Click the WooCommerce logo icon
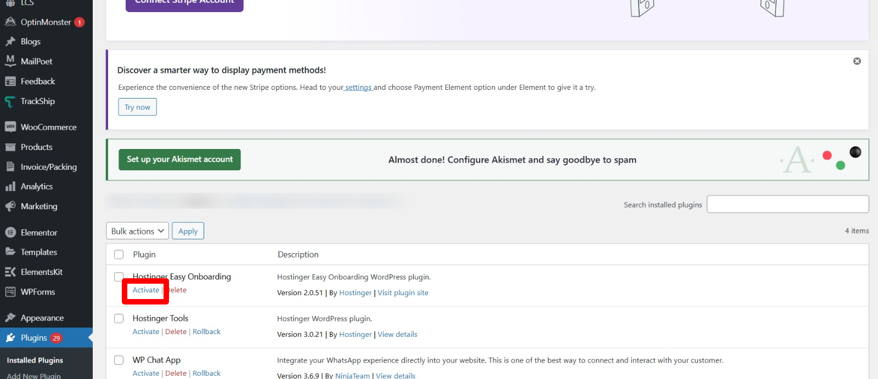The width and height of the screenshot is (878, 379). (10, 127)
